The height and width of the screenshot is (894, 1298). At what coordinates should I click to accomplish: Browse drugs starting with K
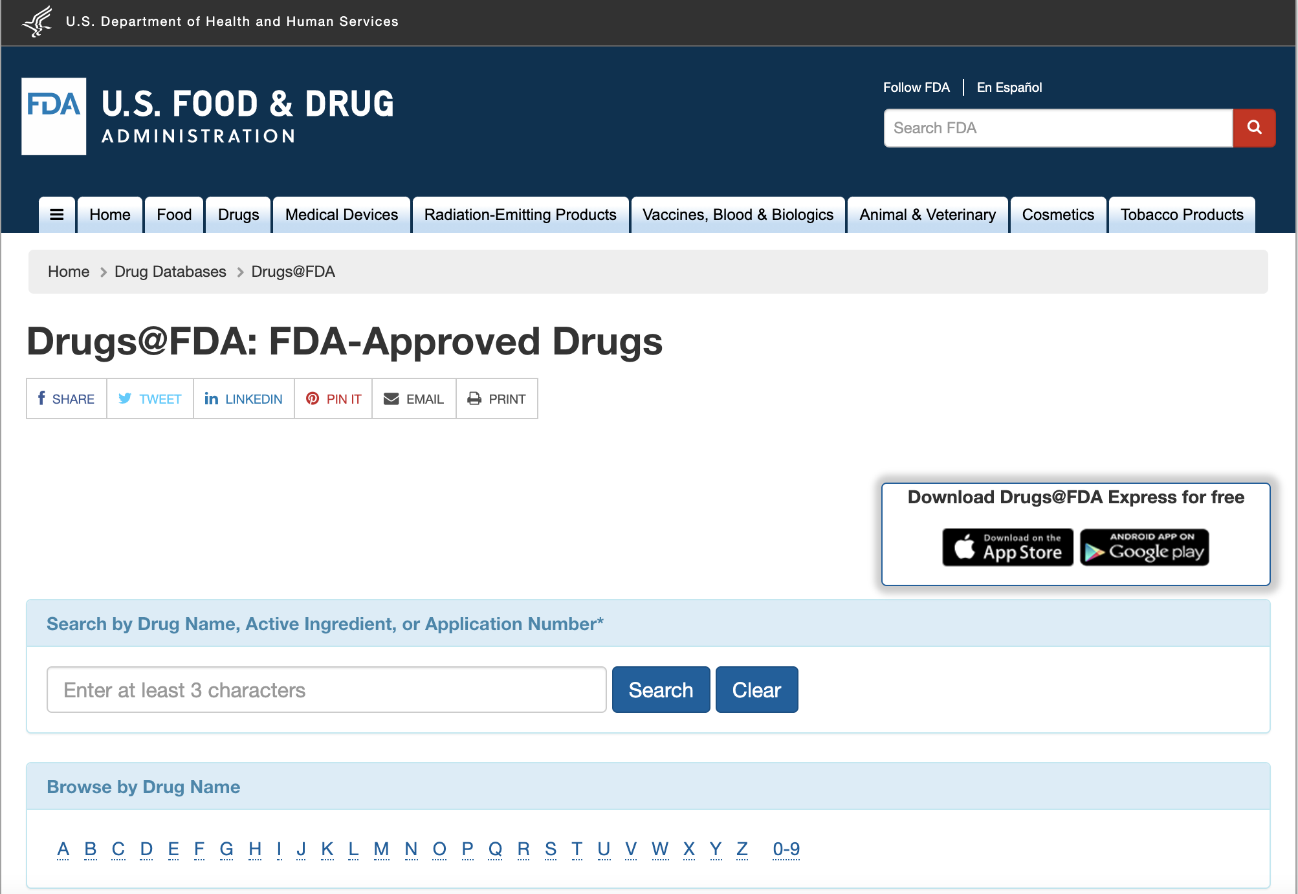pos(327,849)
